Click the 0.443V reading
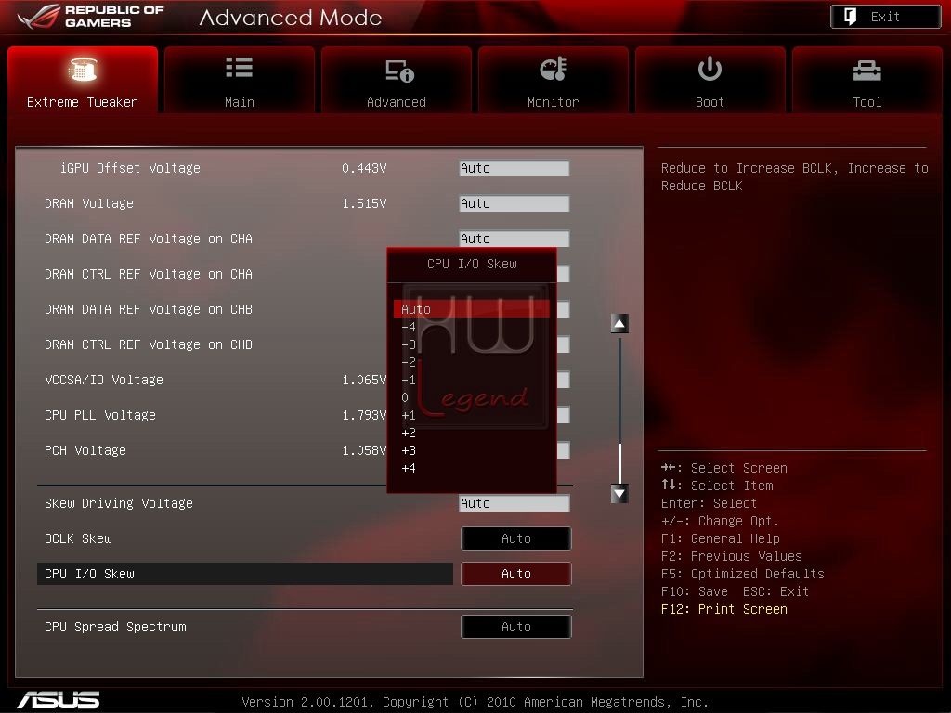The width and height of the screenshot is (951, 713). tap(364, 168)
